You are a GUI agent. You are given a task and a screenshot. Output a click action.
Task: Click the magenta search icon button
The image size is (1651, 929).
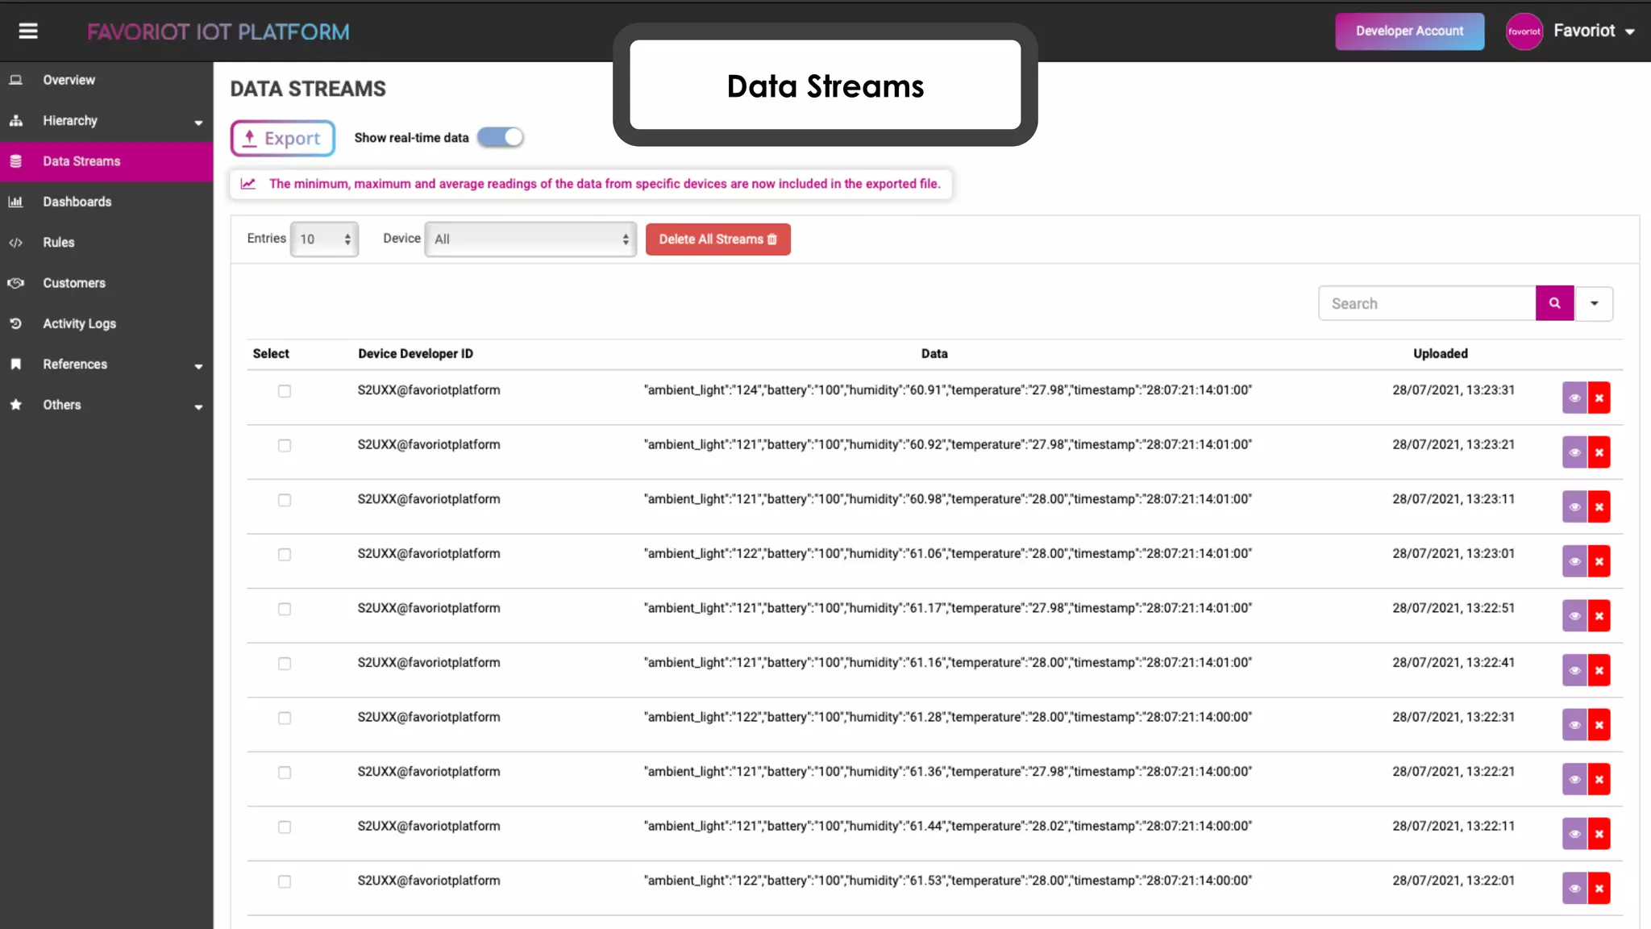pyautogui.click(x=1554, y=303)
